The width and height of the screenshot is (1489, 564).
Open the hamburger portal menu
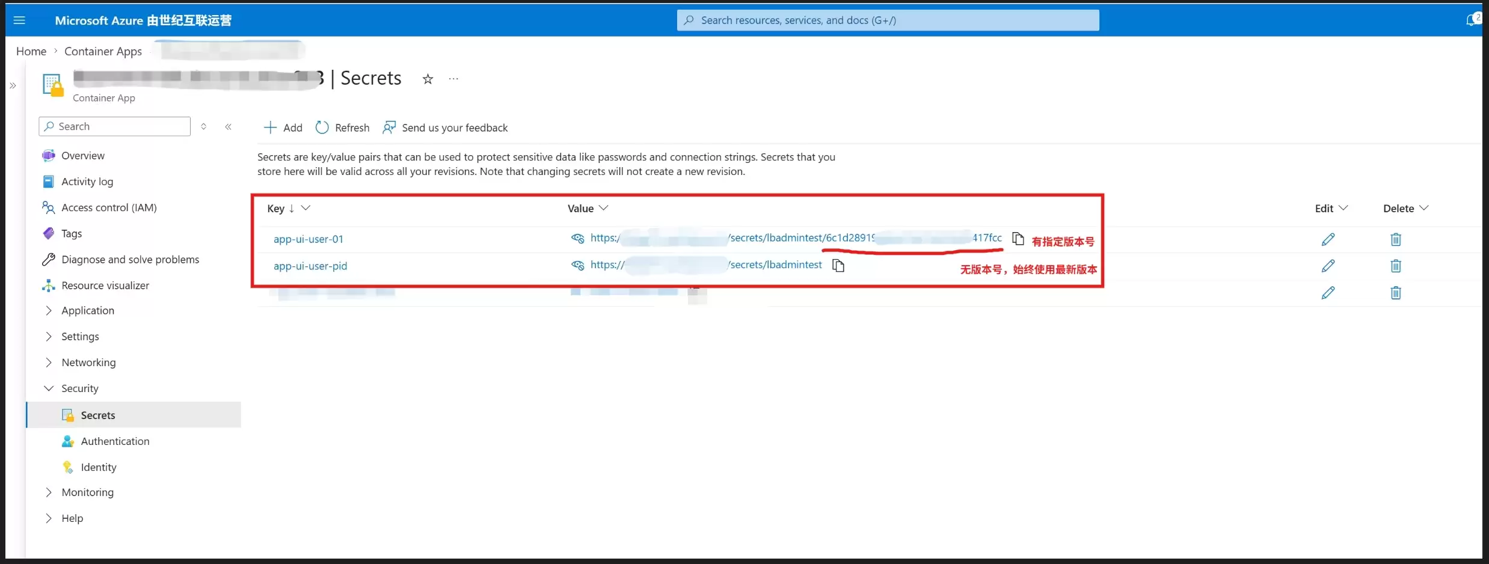[x=19, y=20]
